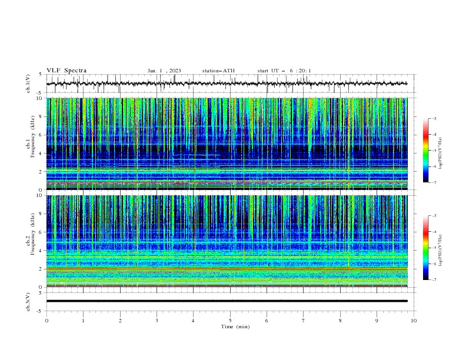Click the time axis tick label '0'

coord(46,321)
